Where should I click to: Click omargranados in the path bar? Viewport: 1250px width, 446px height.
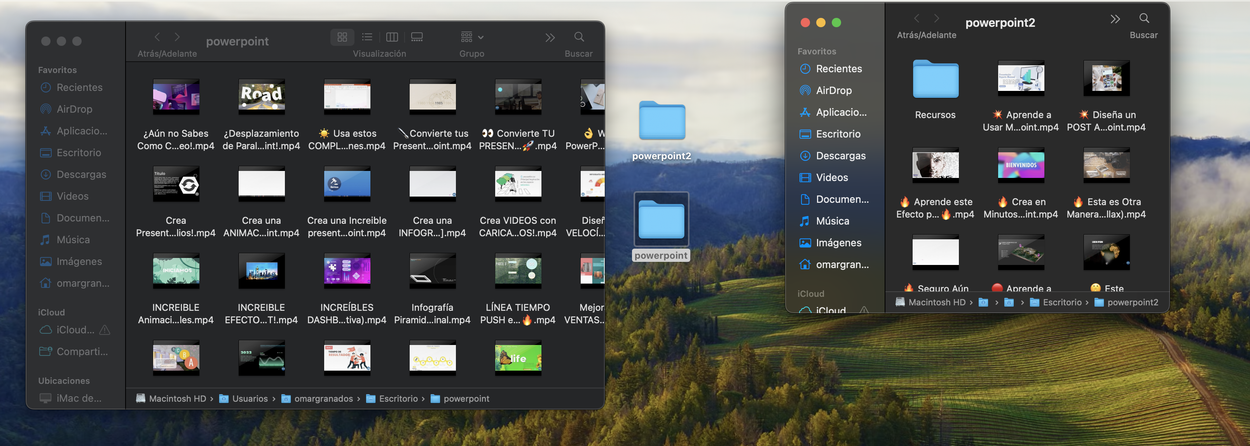click(x=323, y=399)
